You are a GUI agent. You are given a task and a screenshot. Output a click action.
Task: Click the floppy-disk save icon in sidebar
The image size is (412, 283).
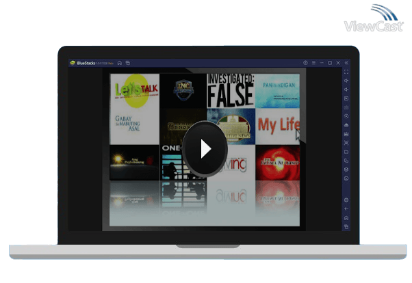tap(346, 134)
